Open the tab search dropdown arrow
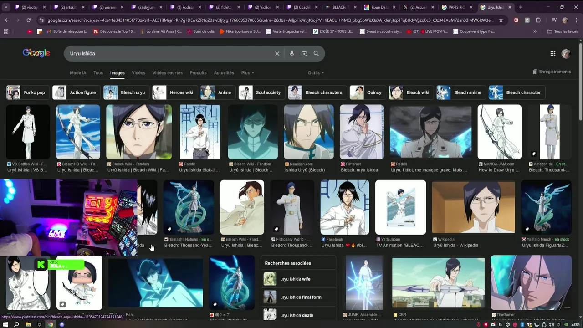 tap(6, 7)
